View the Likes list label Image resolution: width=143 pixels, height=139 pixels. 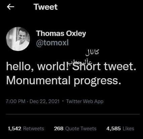click(129, 129)
